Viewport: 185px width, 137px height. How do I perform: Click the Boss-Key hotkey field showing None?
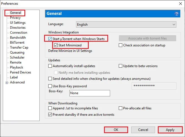pos(90,93)
